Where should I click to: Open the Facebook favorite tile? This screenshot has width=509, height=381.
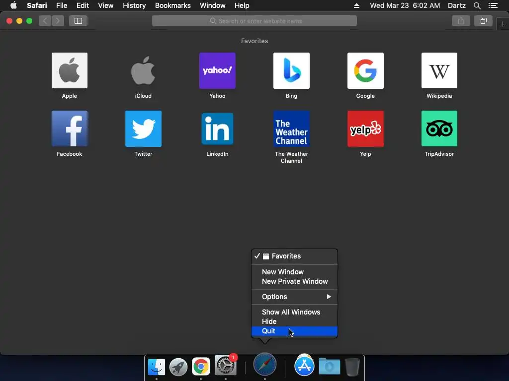[x=70, y=128]
